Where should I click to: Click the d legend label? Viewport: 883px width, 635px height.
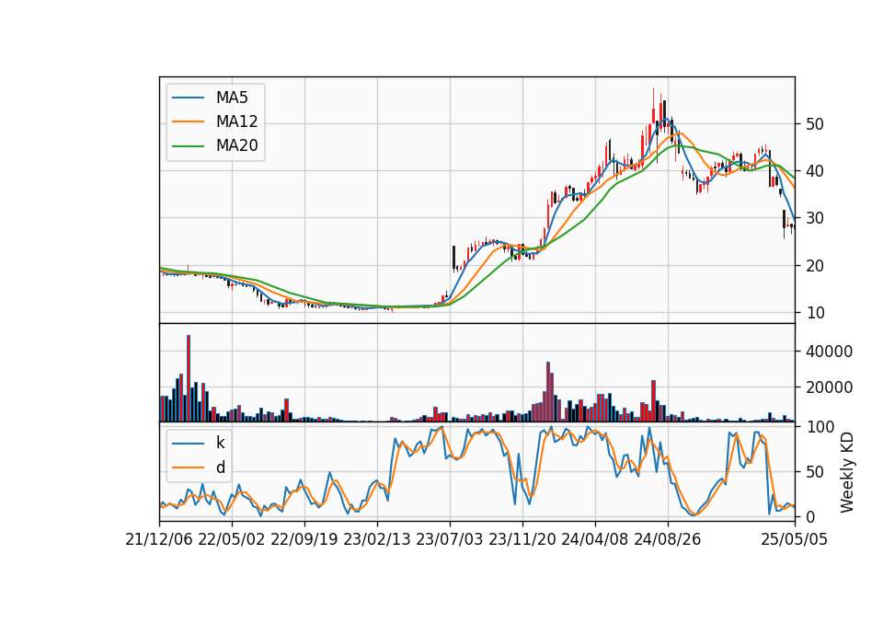[x=221, y=468]
